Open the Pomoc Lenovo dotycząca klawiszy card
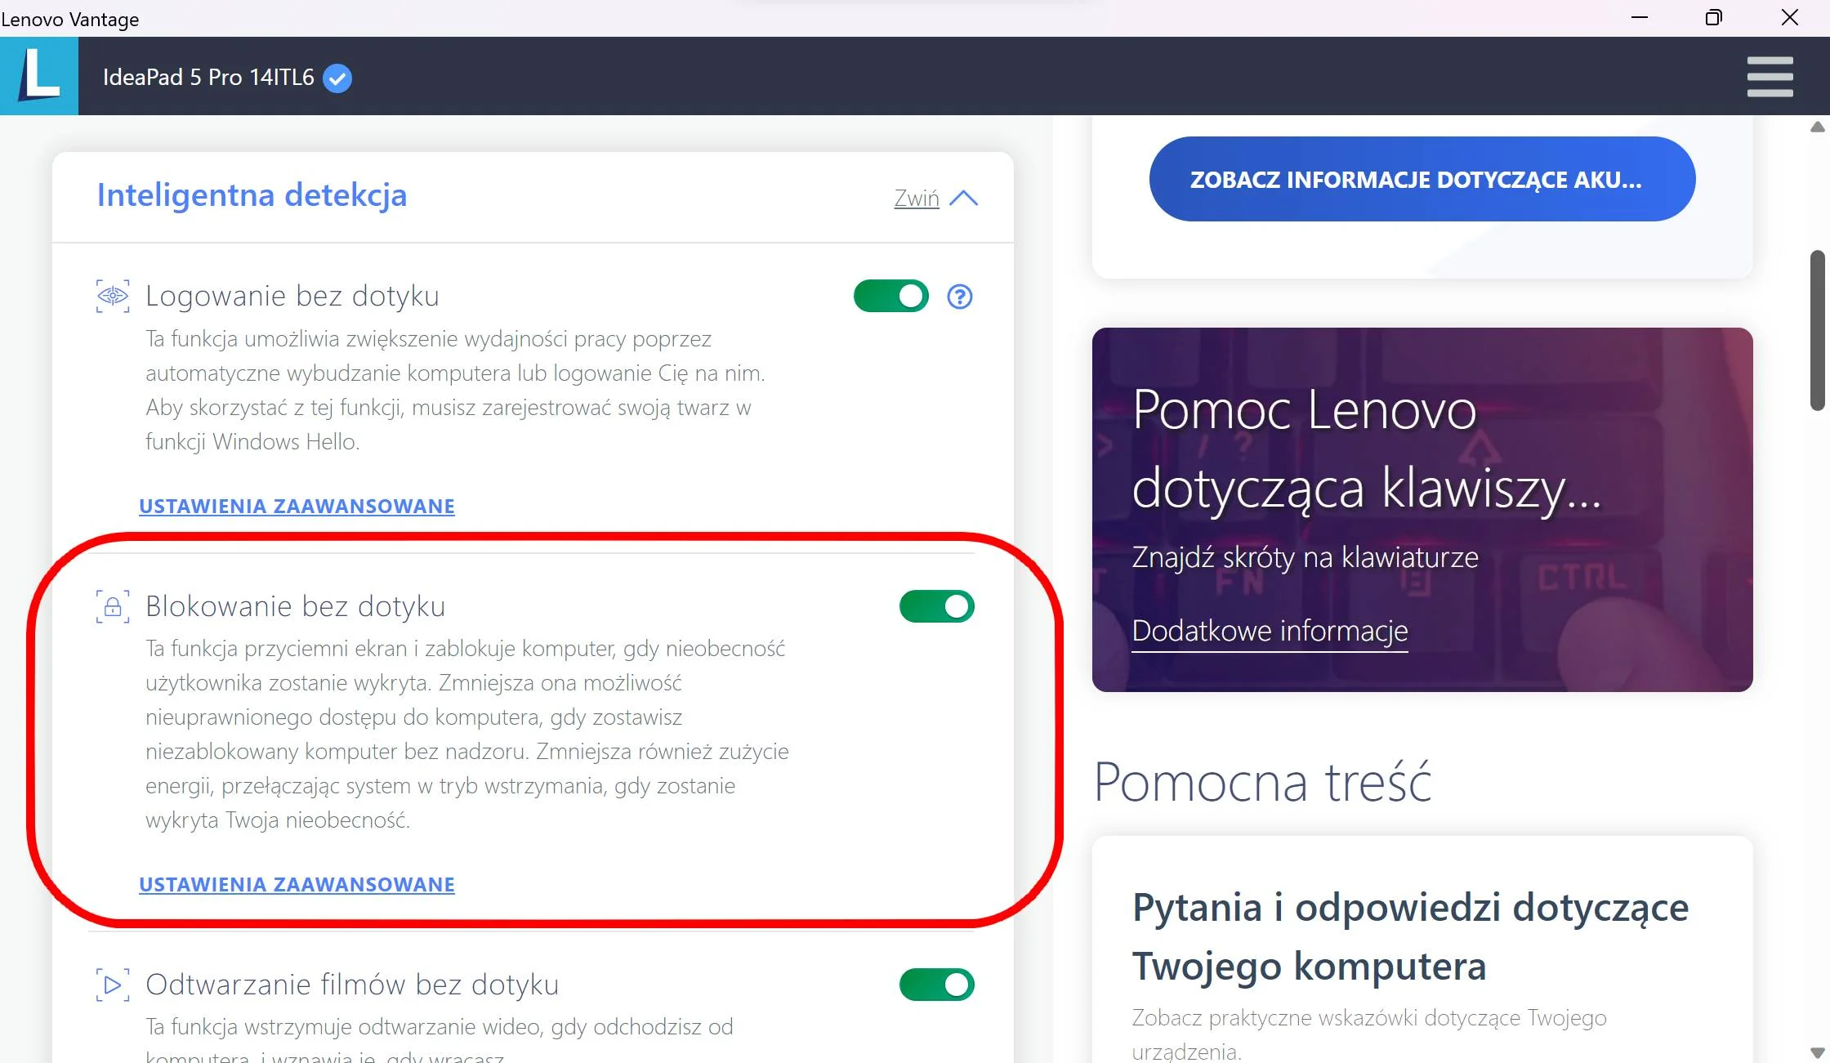The height and width of the screenshot is (1063, 1830). click(x=1422, y=510)
